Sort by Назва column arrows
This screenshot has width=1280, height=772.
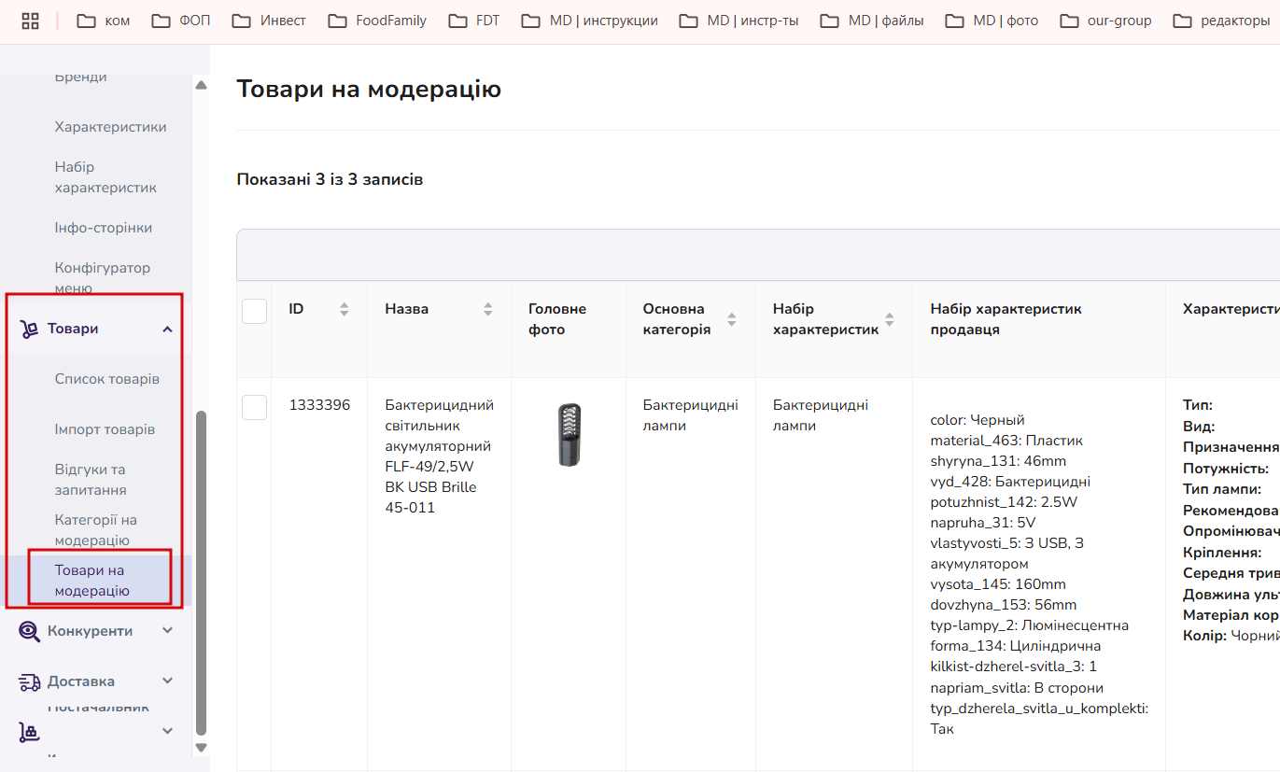tap(488, 309)
